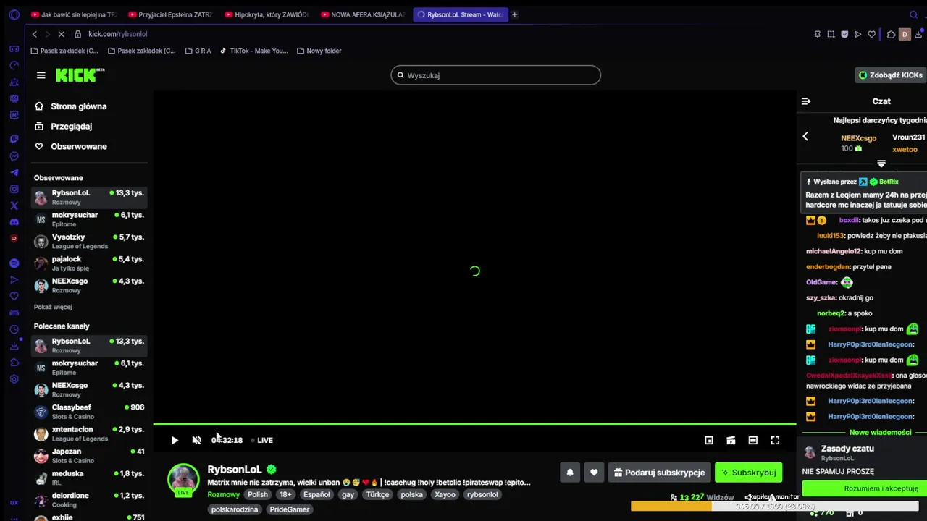
Task: Focus the Wyszukaj search field
Action: click(496, 75)
